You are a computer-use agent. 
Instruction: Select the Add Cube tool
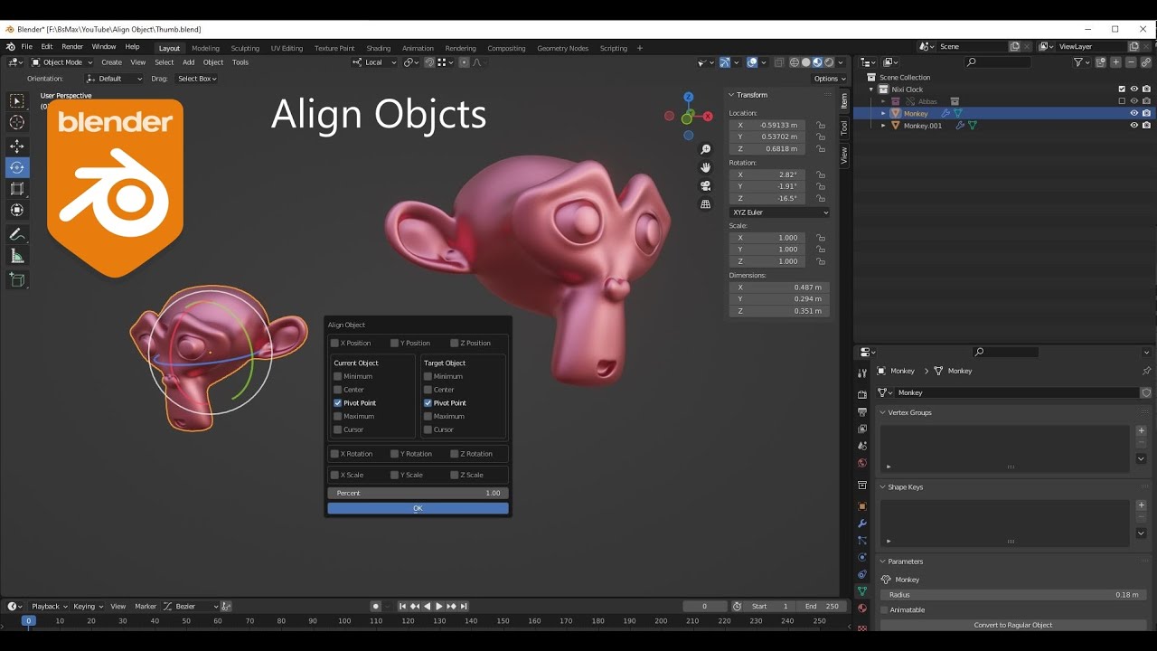pyautogui.click(x=17, y=279)
